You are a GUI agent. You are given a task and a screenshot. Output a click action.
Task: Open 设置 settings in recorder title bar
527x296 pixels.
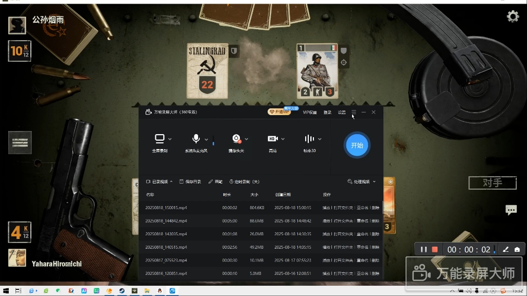click(x=342, y=113)
